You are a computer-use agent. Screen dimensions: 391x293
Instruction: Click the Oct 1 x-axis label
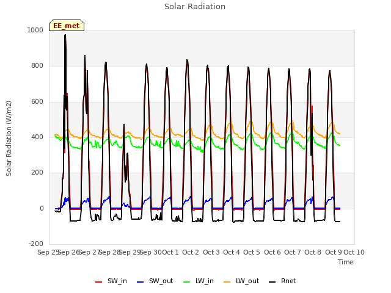[170, 252]
